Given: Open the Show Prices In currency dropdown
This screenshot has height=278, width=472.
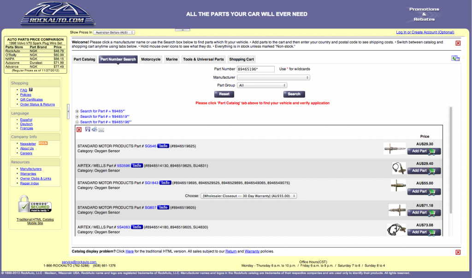Looking at the screenshot, I should point(114,33).
